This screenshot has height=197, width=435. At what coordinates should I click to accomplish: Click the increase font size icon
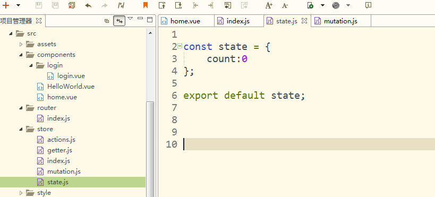pos(269,5)
